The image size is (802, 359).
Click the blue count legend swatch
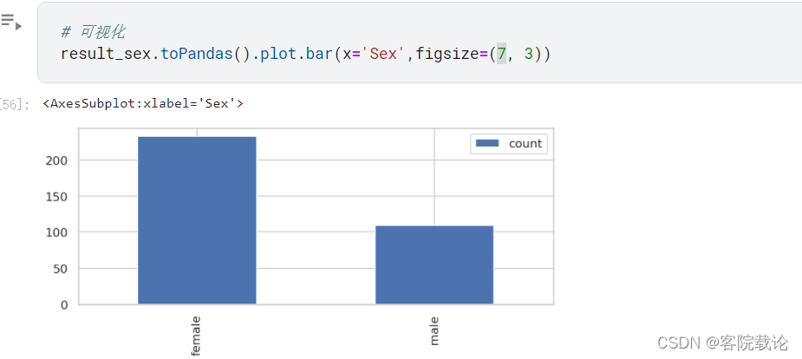487,144
